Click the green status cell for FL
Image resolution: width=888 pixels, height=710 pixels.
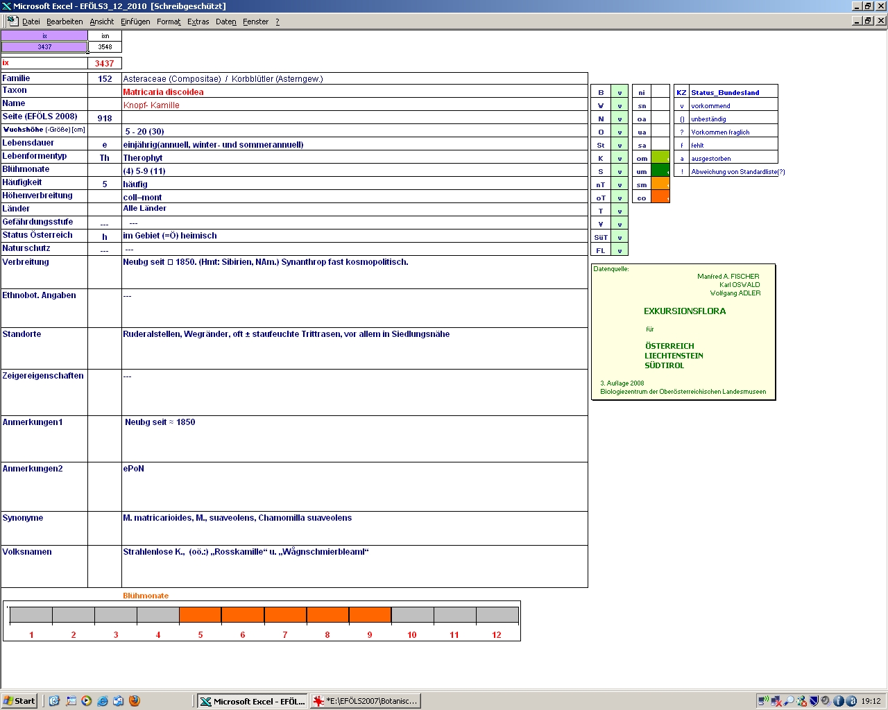click(620, 250)
